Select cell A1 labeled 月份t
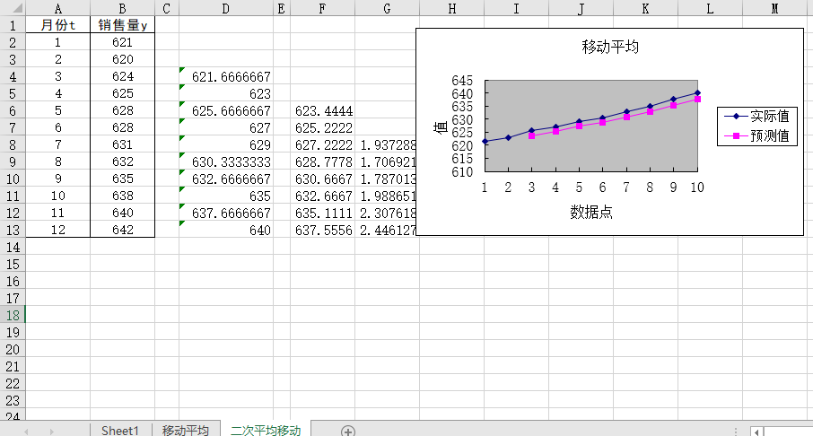Image resolution: width=813 pixels, height=436 pixels. tap(57, 25)
